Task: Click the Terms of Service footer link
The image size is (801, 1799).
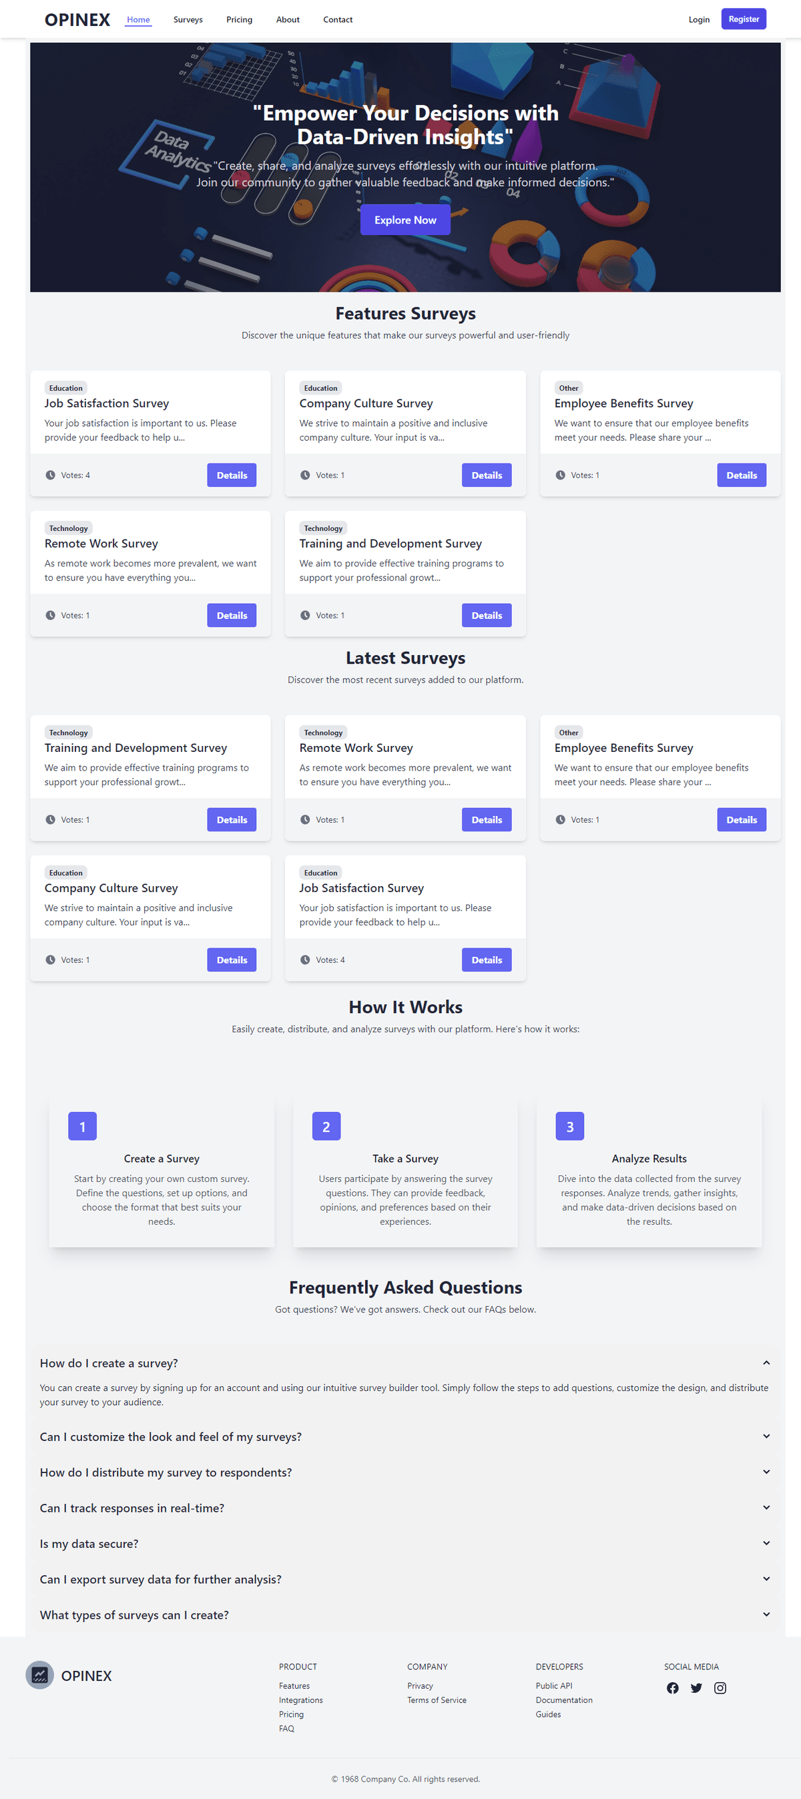Action: point(437,1700)
